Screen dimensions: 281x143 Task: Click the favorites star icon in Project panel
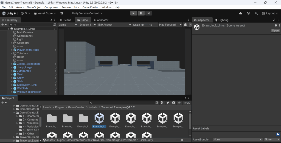coord(179,103)
